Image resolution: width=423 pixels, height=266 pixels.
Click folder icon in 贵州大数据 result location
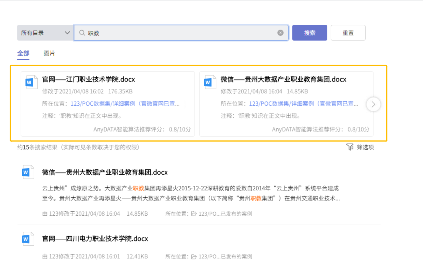click(x=194, y=214)
